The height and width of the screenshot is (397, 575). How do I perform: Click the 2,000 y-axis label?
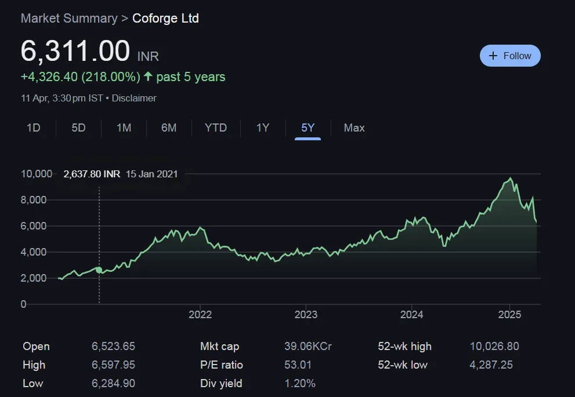[x=34, y=278]
